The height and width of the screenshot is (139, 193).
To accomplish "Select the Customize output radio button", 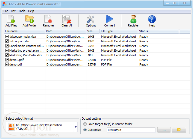I will tap(85, 130).
